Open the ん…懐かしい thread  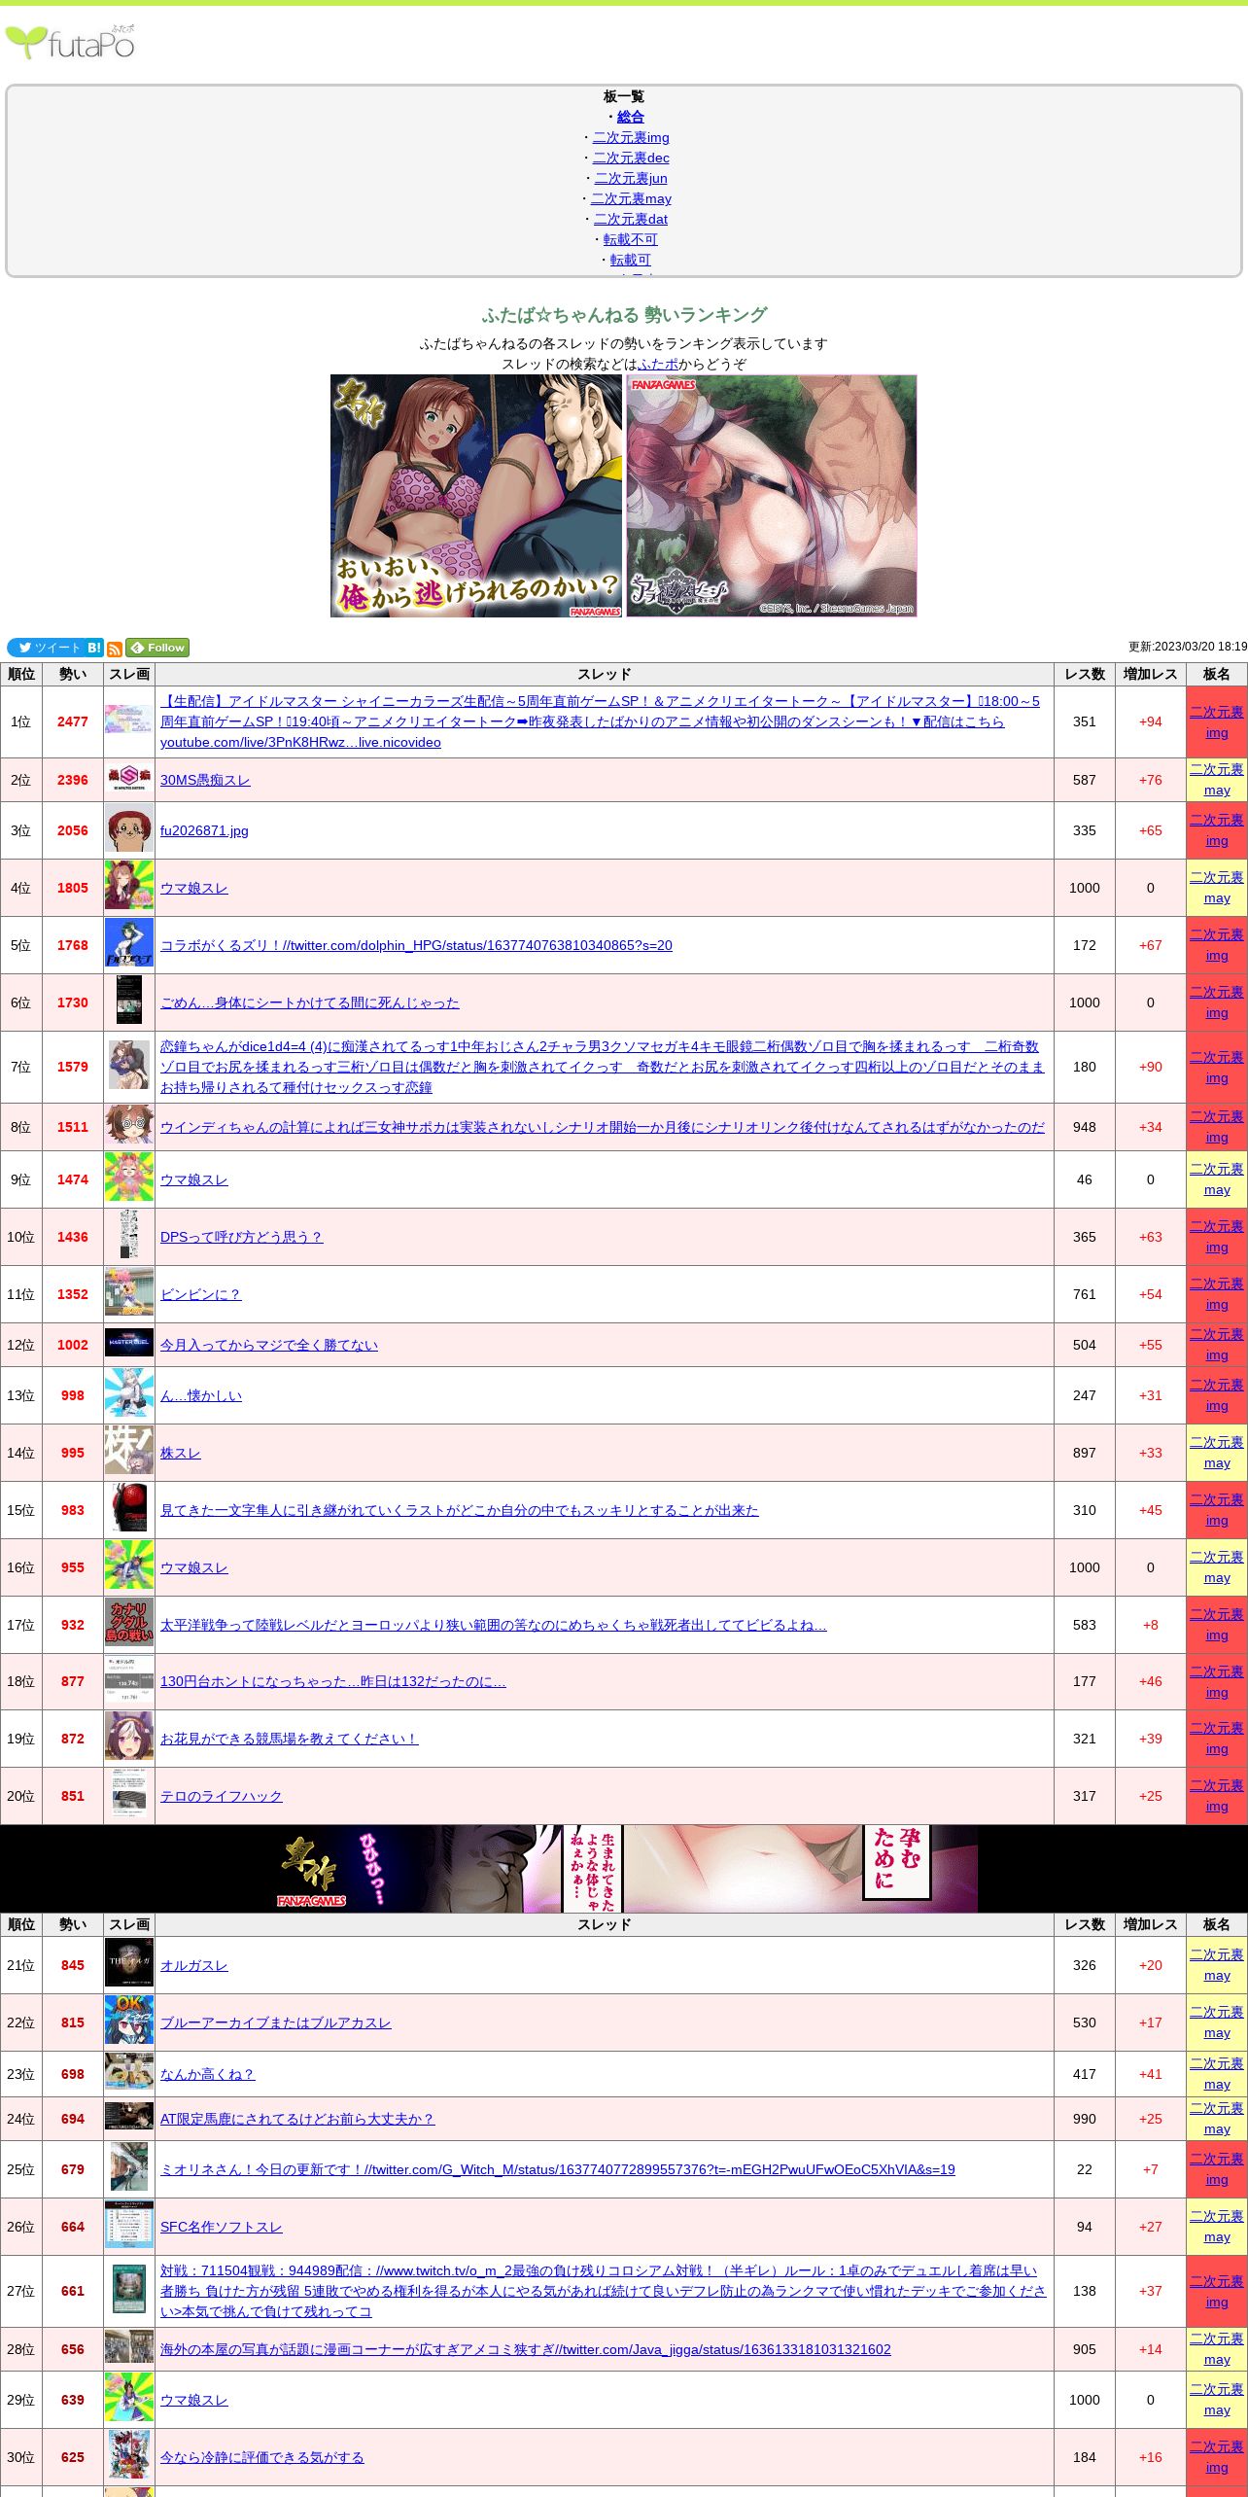(x=201, y=1395)
